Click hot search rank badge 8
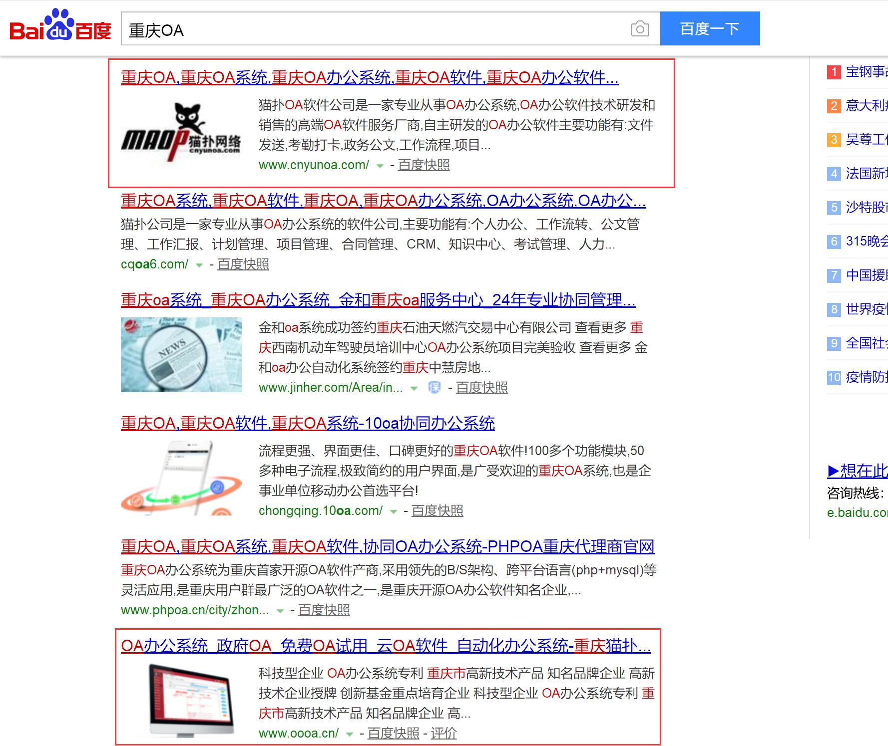The width and height of the screenshot is (888, 746). click(834, 309)
